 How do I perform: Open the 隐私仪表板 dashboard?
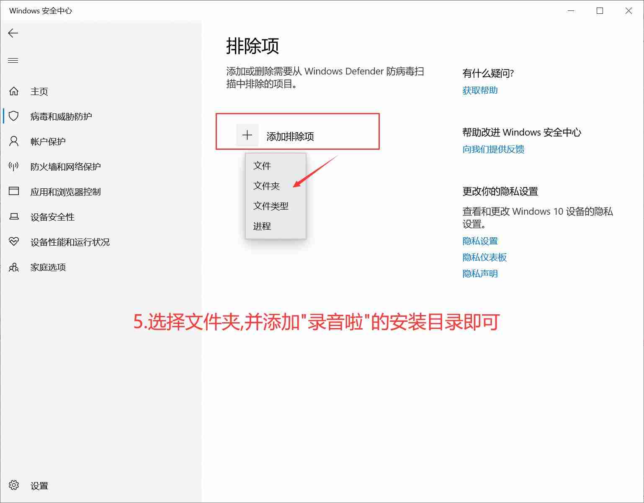(x=484, y=257)
